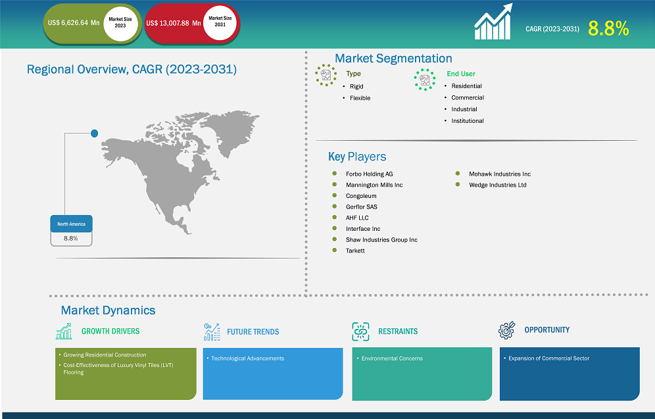
Task: Click the GROWTH DRIVERS title
Action: (110, 332)
